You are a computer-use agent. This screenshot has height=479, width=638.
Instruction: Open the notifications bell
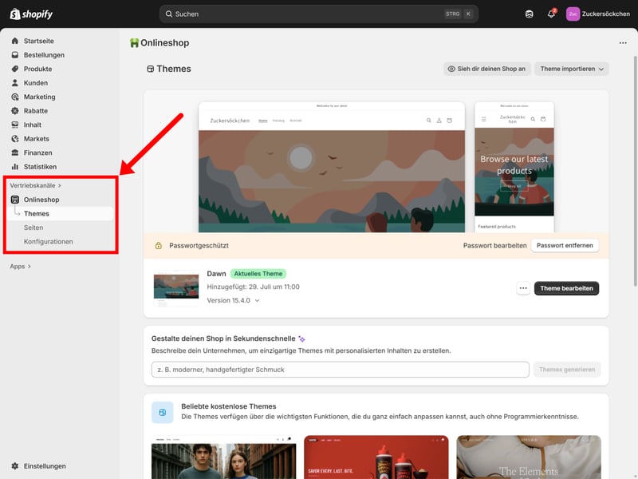(x=551, y=14)
